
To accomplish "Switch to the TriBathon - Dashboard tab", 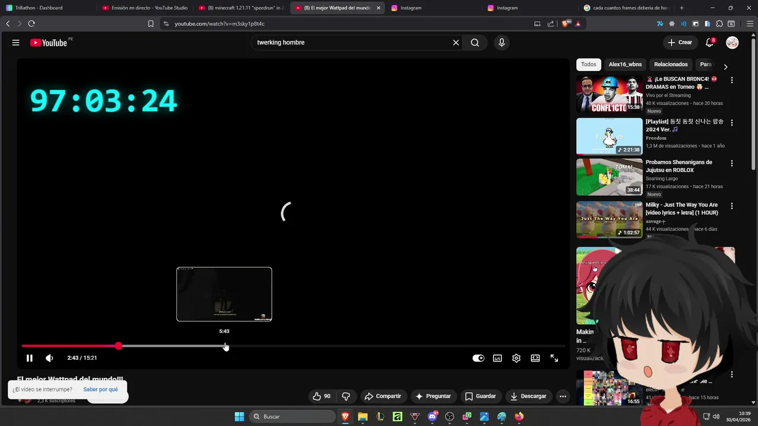I will click(x=47, y=8).
